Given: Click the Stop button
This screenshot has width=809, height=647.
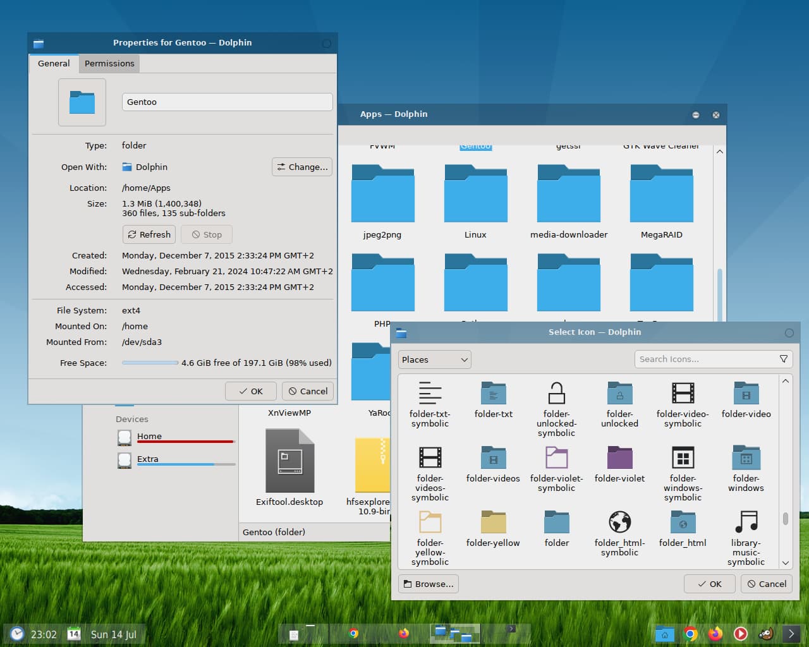Looking at the screenshot, I should 207,234.
